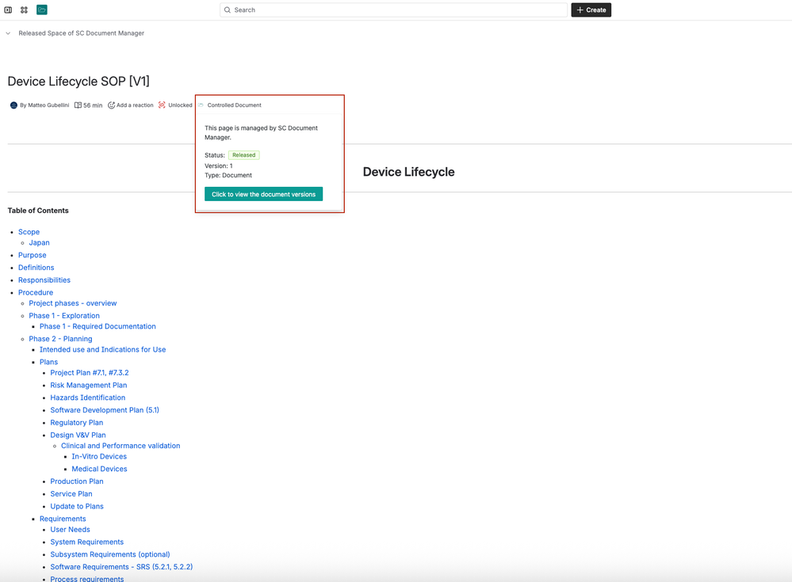The width and height of the screenshot is (792, 582).
Task: Open the User Needs requirements link
Action: click(70, 530)
